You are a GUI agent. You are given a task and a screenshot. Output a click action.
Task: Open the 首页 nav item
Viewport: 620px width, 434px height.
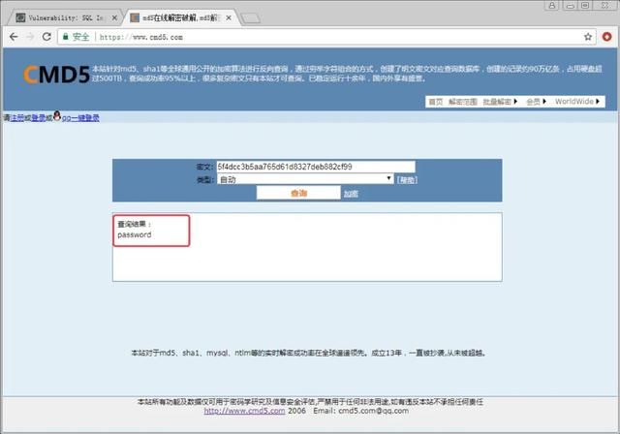point(435,101)
